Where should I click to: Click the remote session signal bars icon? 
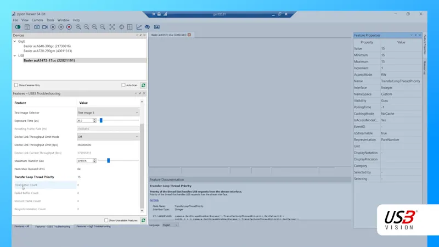(x=165, y=14)
